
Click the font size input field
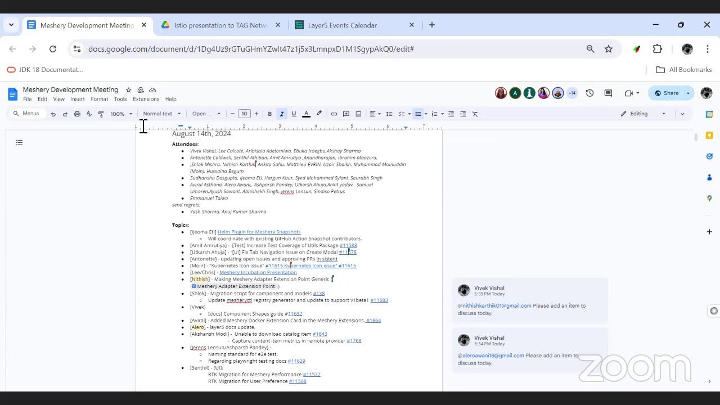click(x=244, y=114)
